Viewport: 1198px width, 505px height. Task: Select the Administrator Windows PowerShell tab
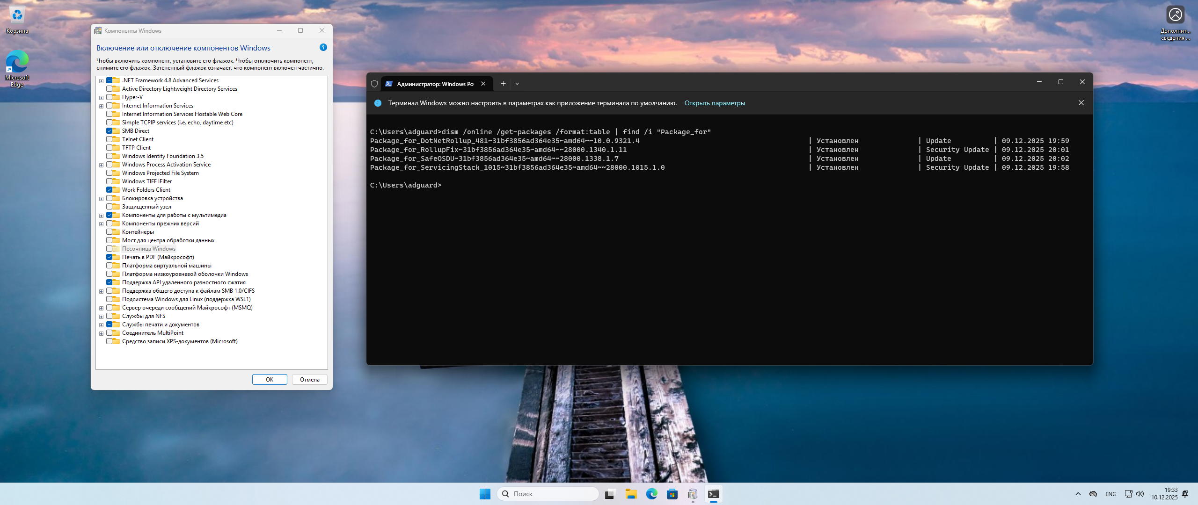coord(435,84)
